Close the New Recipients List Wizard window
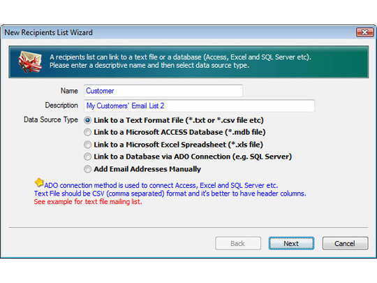This screenshot has width=377, height=283. click(x=364, y=32)
